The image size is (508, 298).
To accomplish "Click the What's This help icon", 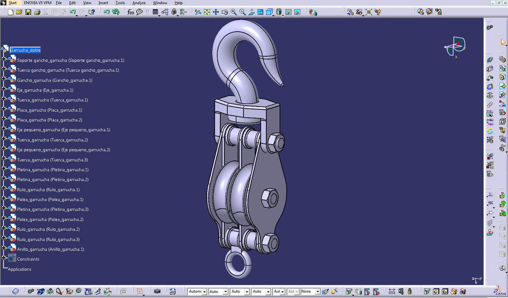I will tap(92, 12).
